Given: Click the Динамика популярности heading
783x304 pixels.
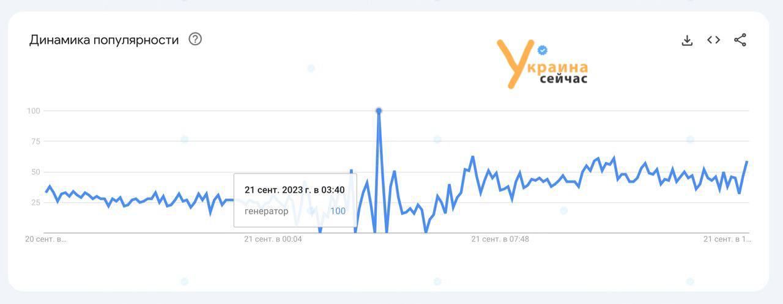Looking at the screenshot, I should click(x=104, y=40).
